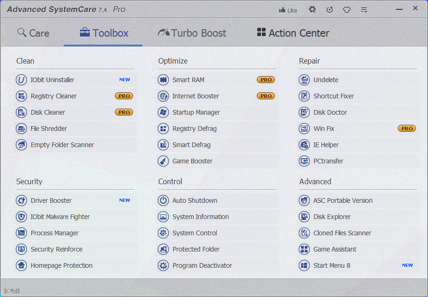Click the IObit logo in status bar
The width and height of the screenshot is (428, 297).
(12, 291)
